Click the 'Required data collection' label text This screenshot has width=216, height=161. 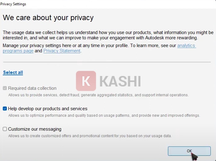tap(32, 88)
